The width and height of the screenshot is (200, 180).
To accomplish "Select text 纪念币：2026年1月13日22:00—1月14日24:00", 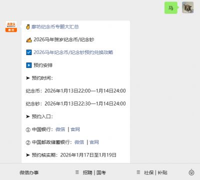I will (x=76, y=91).
